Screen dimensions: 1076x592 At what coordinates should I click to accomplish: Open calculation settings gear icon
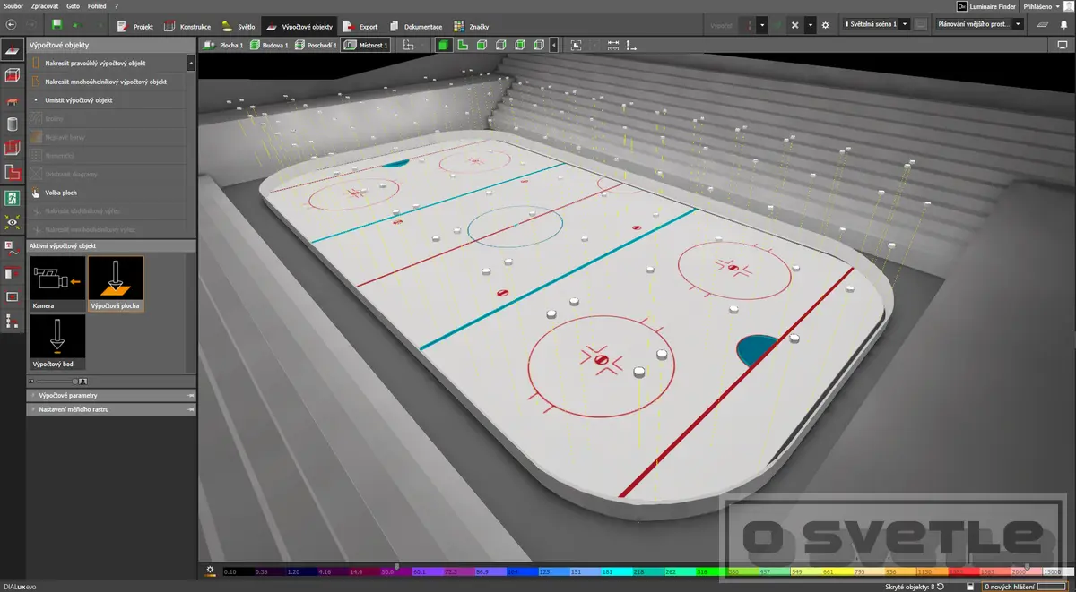click(x=826, y=25)
